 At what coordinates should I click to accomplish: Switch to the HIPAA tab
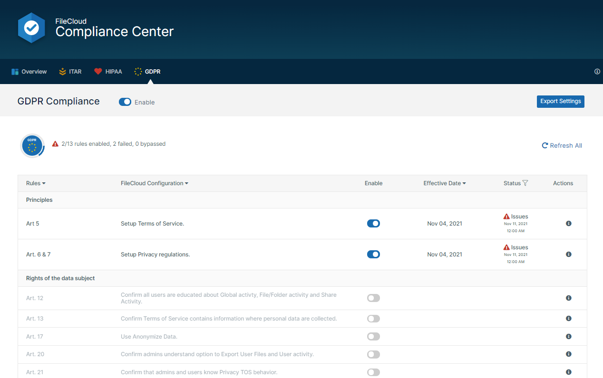tap(108, 72)
